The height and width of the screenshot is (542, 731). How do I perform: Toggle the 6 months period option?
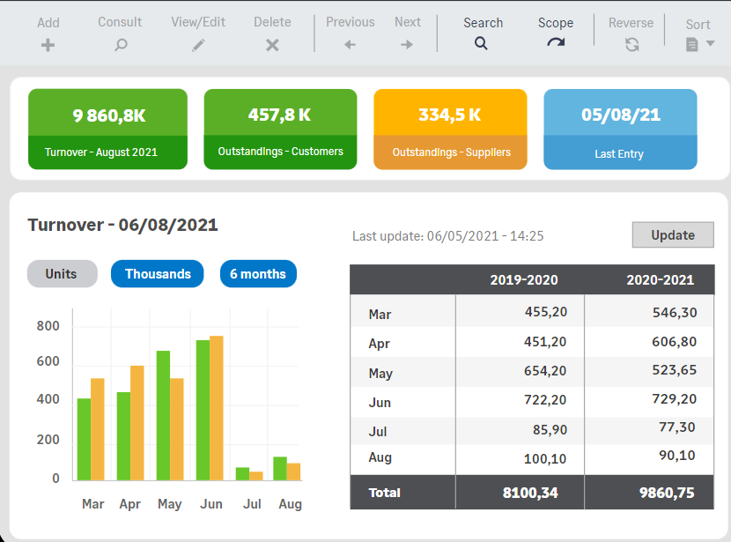[x=258, y=274]
